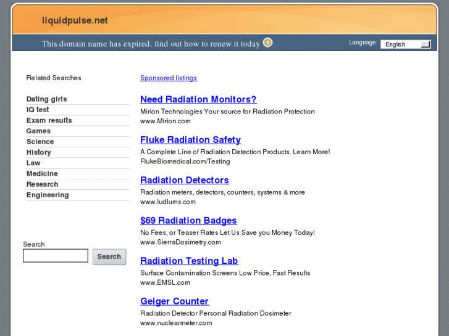Select IQ test related search
Viewport: 449px width, 336px height.
(38, 110)
